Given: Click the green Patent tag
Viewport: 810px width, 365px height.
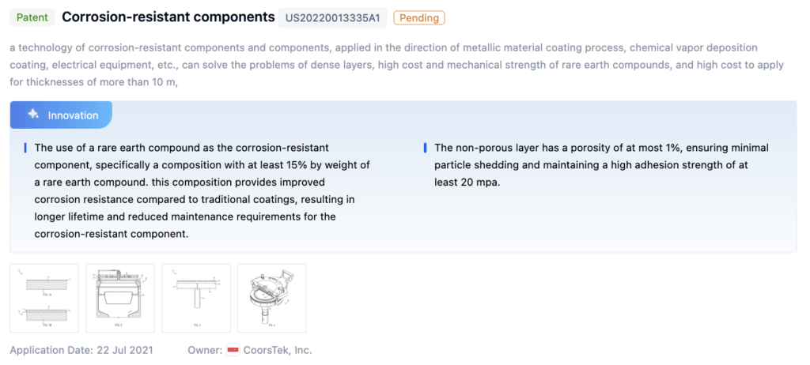Looking at the screenshot, I should 32,17.
